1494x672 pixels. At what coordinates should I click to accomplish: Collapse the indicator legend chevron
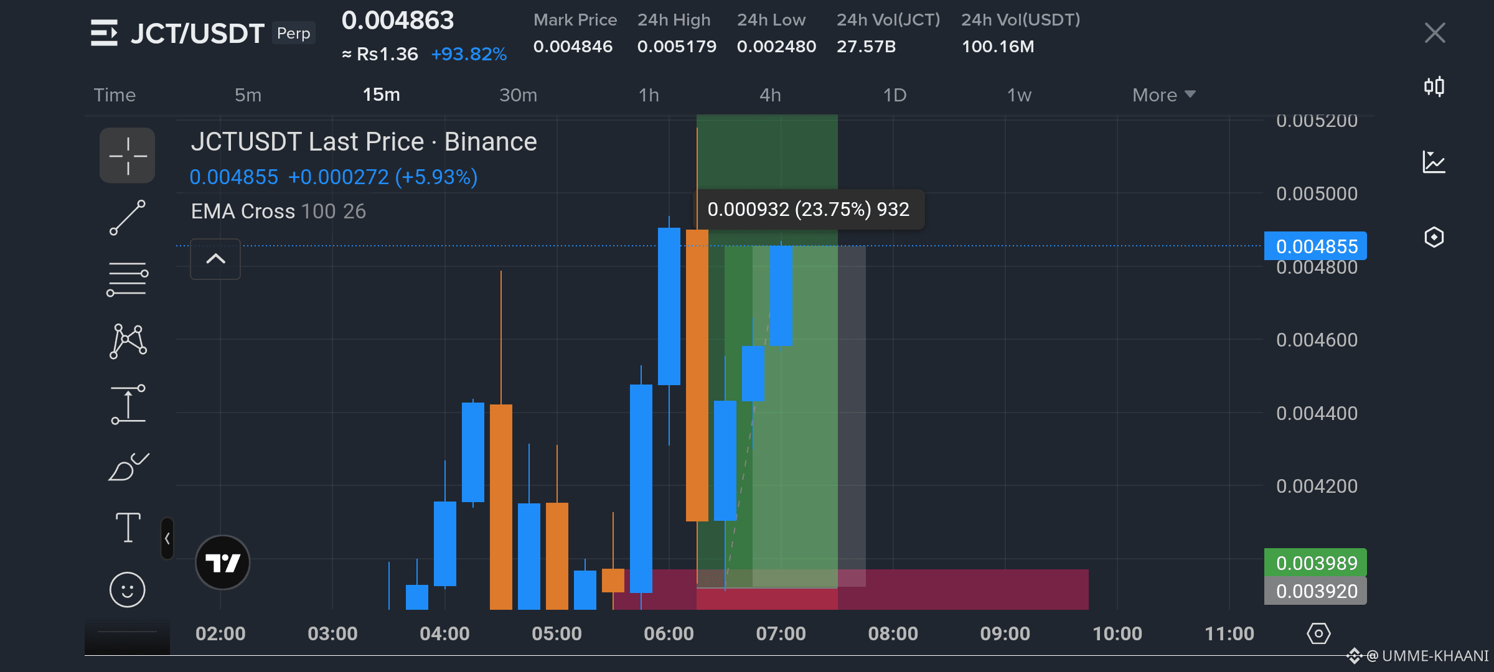[215, 259]
